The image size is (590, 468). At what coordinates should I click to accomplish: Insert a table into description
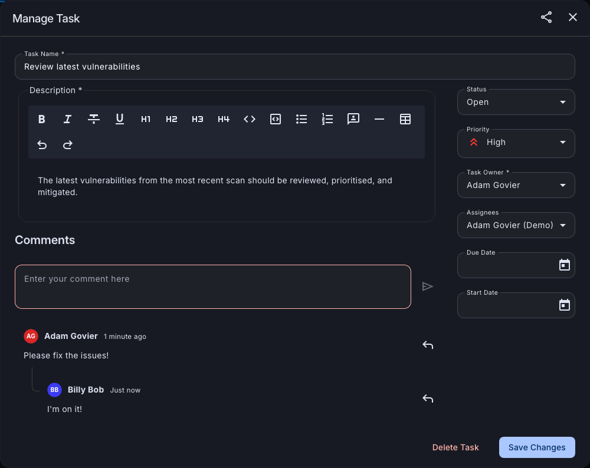coord(405,119)
